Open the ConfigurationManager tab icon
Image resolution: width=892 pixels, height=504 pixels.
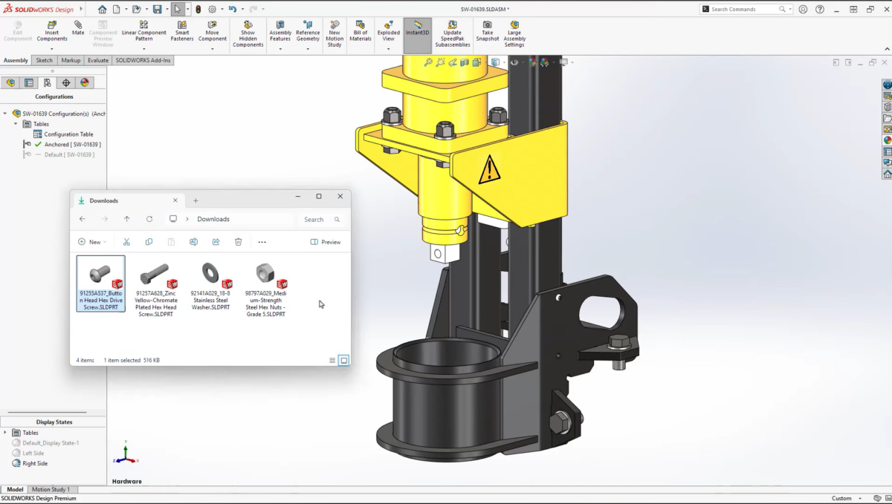[48, 83]
